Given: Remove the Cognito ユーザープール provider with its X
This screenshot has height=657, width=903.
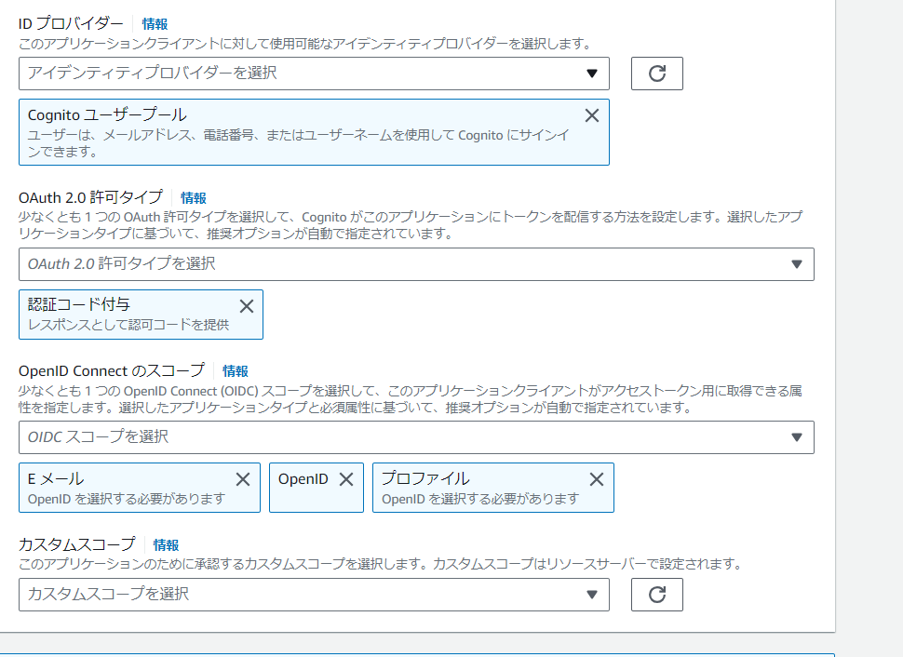Looking at the screenshot, I should click(591, 114).
